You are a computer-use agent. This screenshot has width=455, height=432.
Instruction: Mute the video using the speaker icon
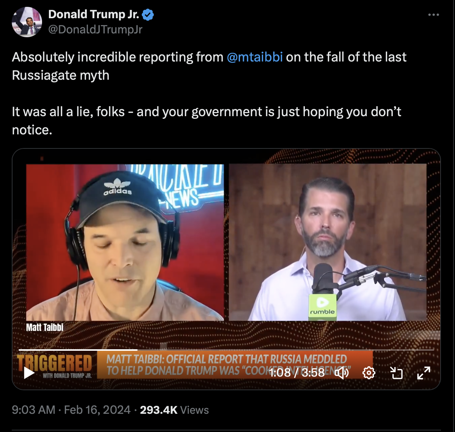pyautogui.click(x=341, y=373)
